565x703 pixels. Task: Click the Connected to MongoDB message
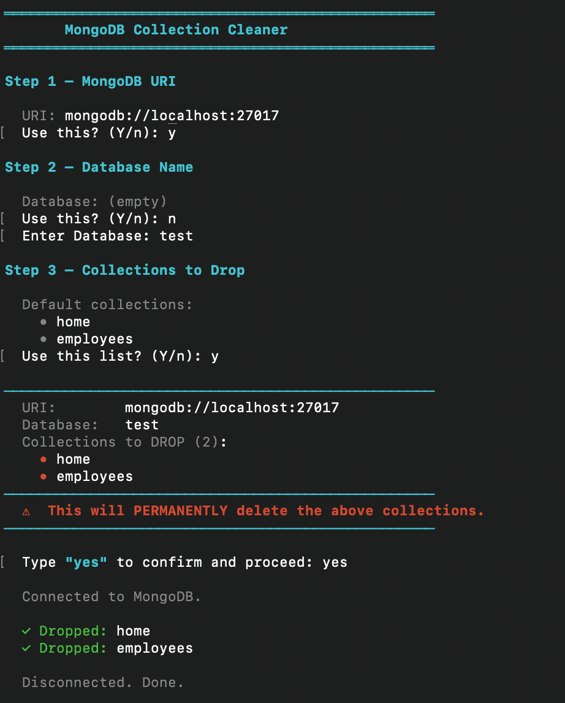[112, 597]
